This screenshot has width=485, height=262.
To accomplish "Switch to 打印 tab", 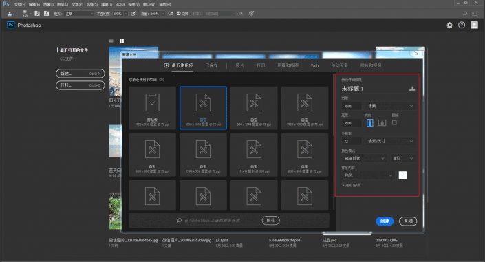I will [x=261, y=65].
